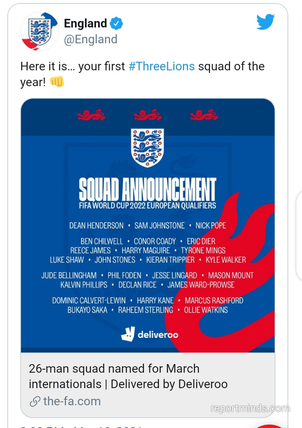Open the the-fa.com link

[72, 401]
